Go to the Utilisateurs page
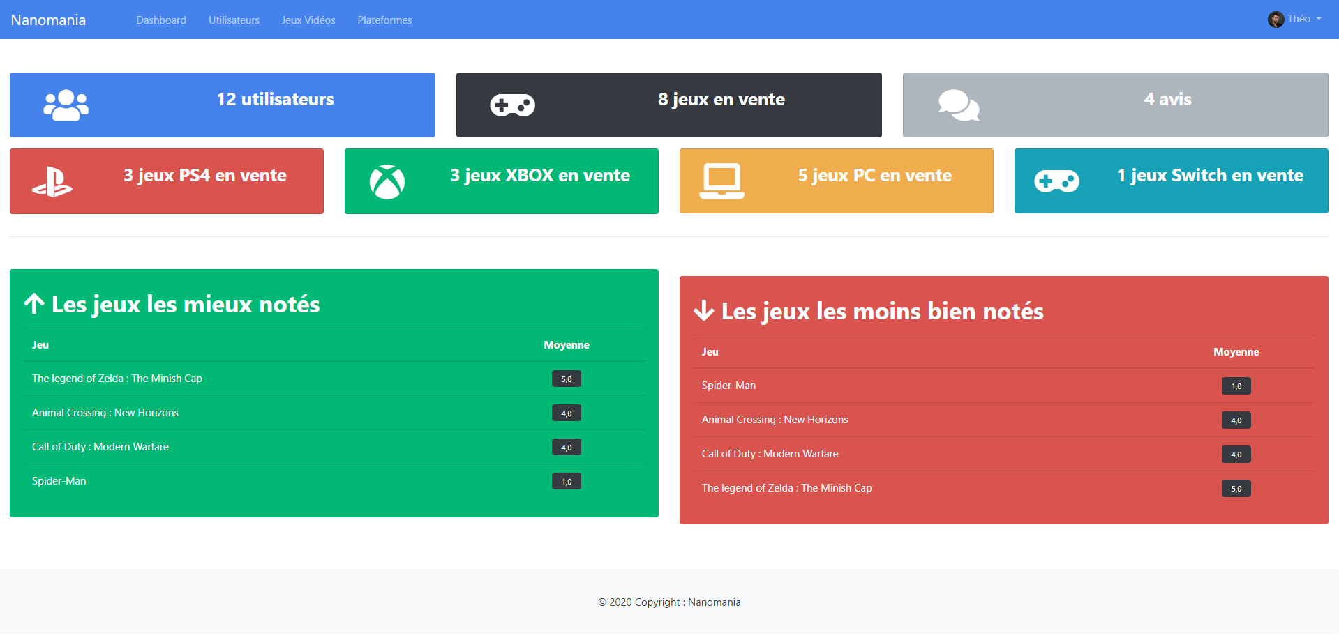Viewport: 1339px width, 640px height. click(x=234, y=20)
